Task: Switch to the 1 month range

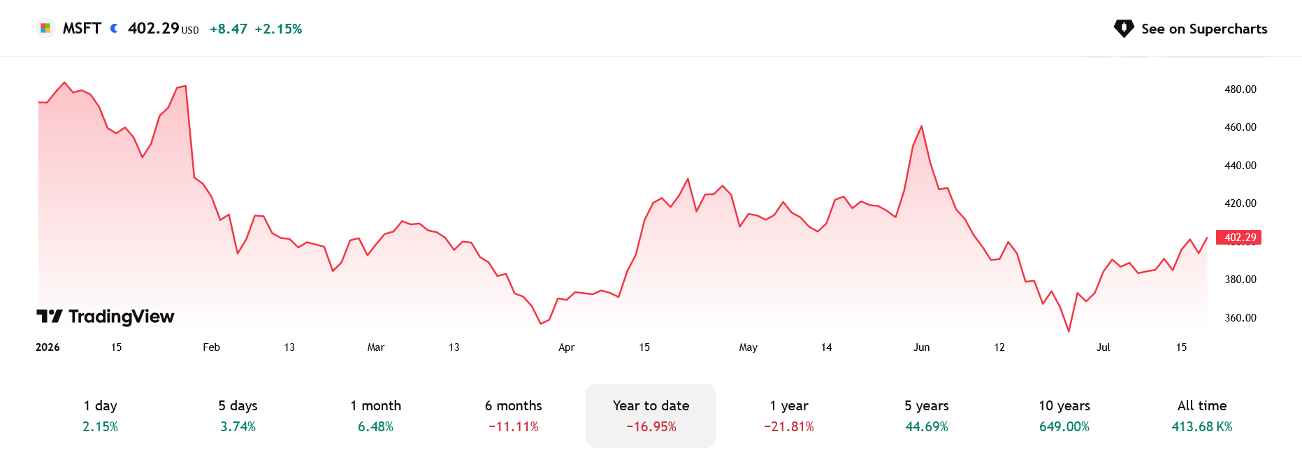Action: point(376,415)
